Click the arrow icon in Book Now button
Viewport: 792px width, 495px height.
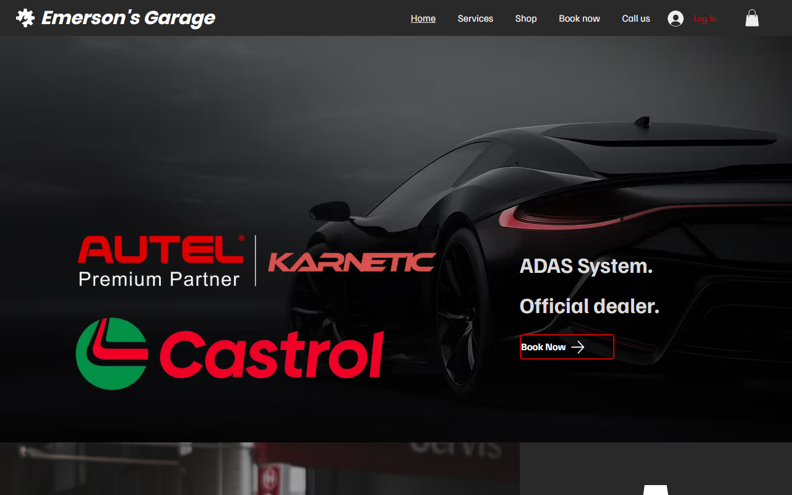click(x=578, y=347)
